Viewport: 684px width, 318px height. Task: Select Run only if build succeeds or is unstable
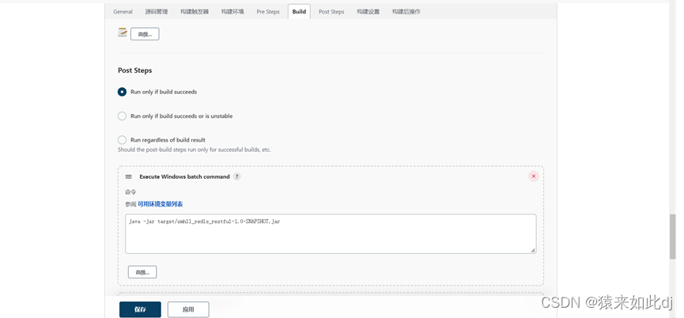coord(122,116)
